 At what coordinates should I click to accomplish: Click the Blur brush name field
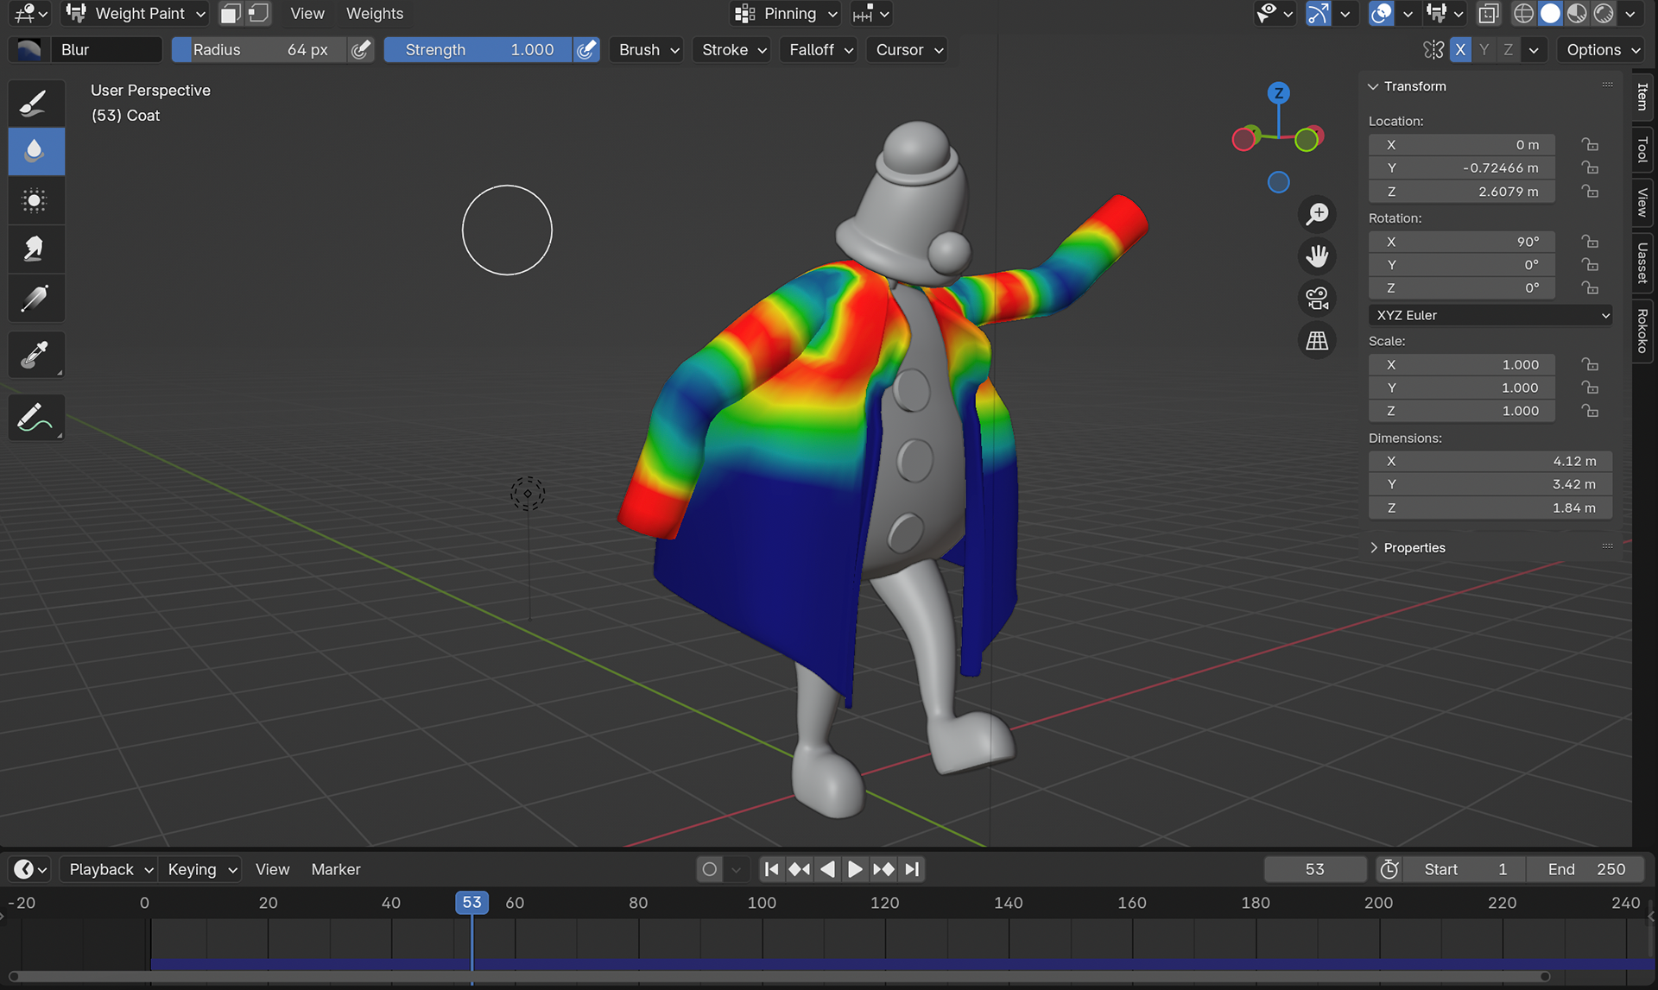pyautogui.click(x=106, y=50)
